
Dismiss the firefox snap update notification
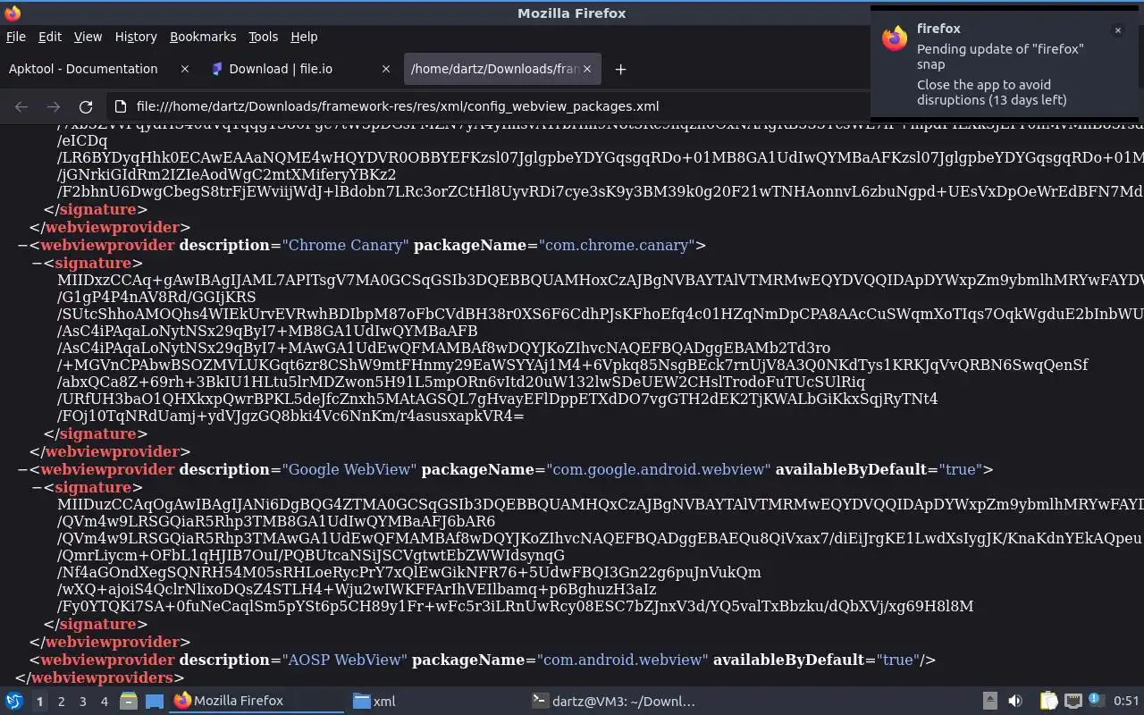(x=1117, y=30)
